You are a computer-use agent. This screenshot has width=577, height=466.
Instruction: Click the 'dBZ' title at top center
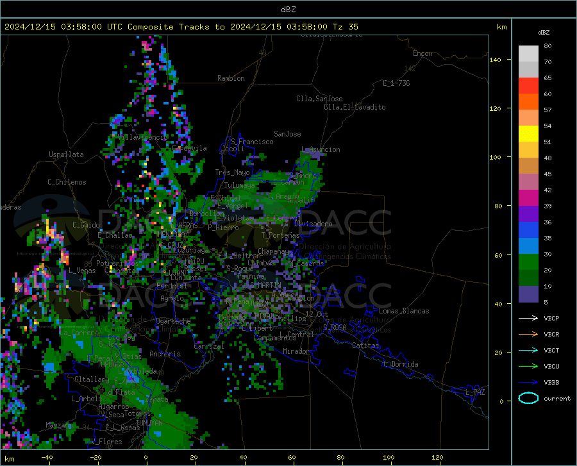point(288,10)
